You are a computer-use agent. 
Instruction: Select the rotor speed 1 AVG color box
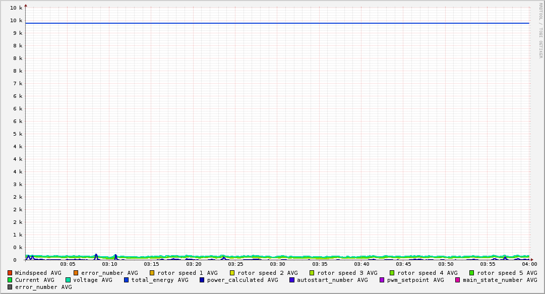tap(152, 273)
